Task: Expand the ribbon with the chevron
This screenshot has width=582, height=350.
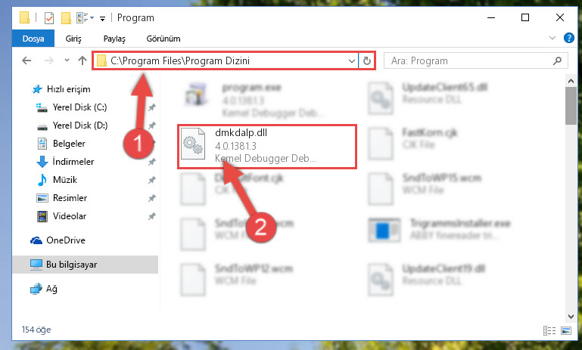Action: 552,38
